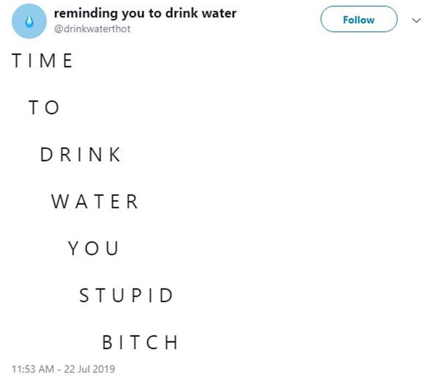The width and height of the screenshot is (433, 383).
Task: Click the letter W of WATER
Action: click(x=59, y=202)
